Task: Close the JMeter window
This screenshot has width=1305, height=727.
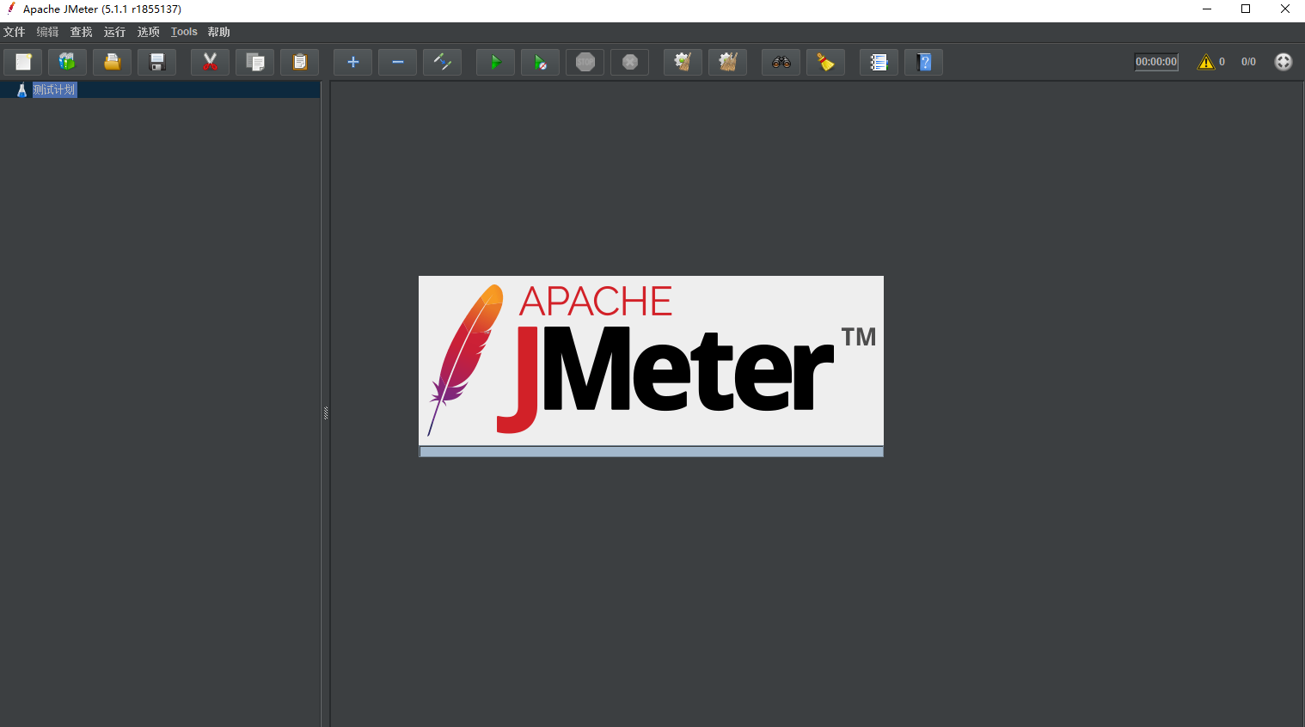Action: [x=1285, y=9]
